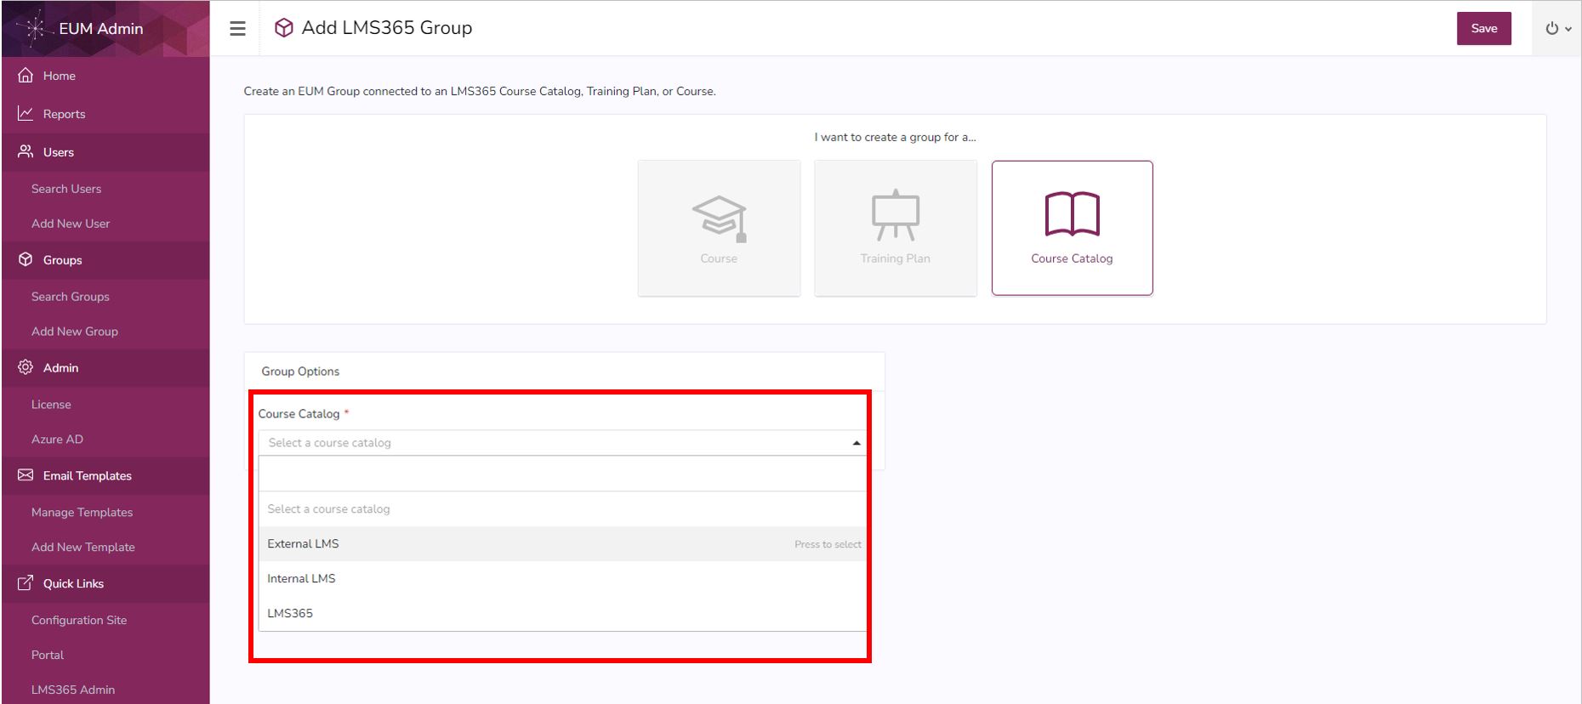Expand the Quick Links section
This screenshot has width=1582, height=704.
tap(105, 584)
